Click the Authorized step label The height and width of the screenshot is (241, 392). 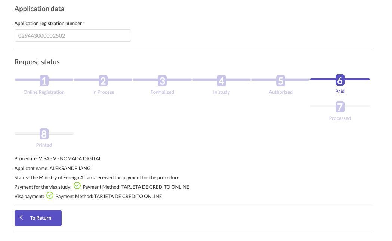point(281,92)
